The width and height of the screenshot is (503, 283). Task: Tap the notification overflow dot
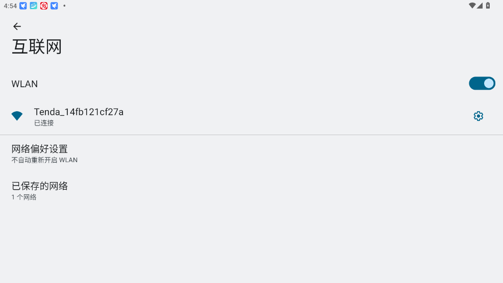pyautogui.click(x=64, y=6)
